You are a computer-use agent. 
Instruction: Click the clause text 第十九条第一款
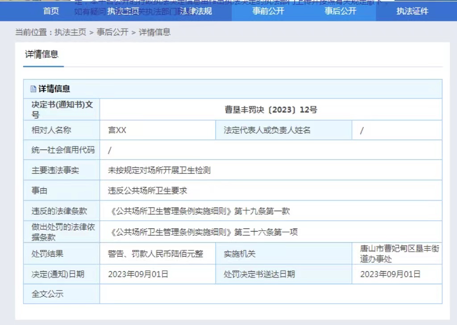pyautogui.click(x=262, y=211)
